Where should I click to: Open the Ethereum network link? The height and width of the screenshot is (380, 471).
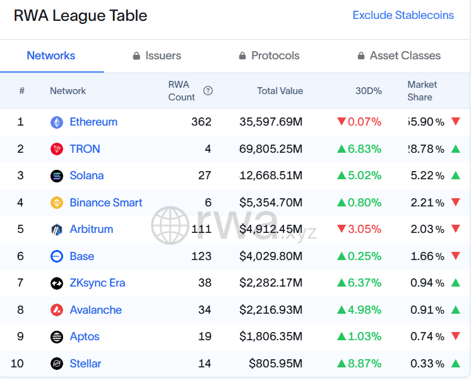pos(93,122)
